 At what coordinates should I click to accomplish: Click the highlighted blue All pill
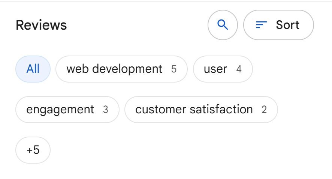click(33, 69)
